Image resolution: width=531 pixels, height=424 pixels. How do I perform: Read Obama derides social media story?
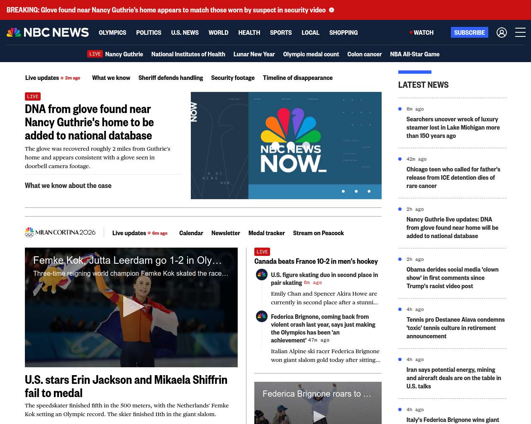coord(453,278)
